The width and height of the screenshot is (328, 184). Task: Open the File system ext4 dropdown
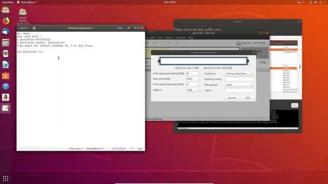tap(239, 85)
